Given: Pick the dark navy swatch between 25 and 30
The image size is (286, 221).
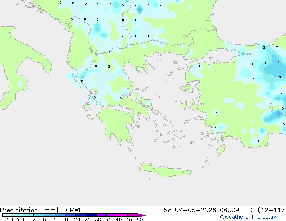Looking at the screenshot, I should click(x=91, y=215).
